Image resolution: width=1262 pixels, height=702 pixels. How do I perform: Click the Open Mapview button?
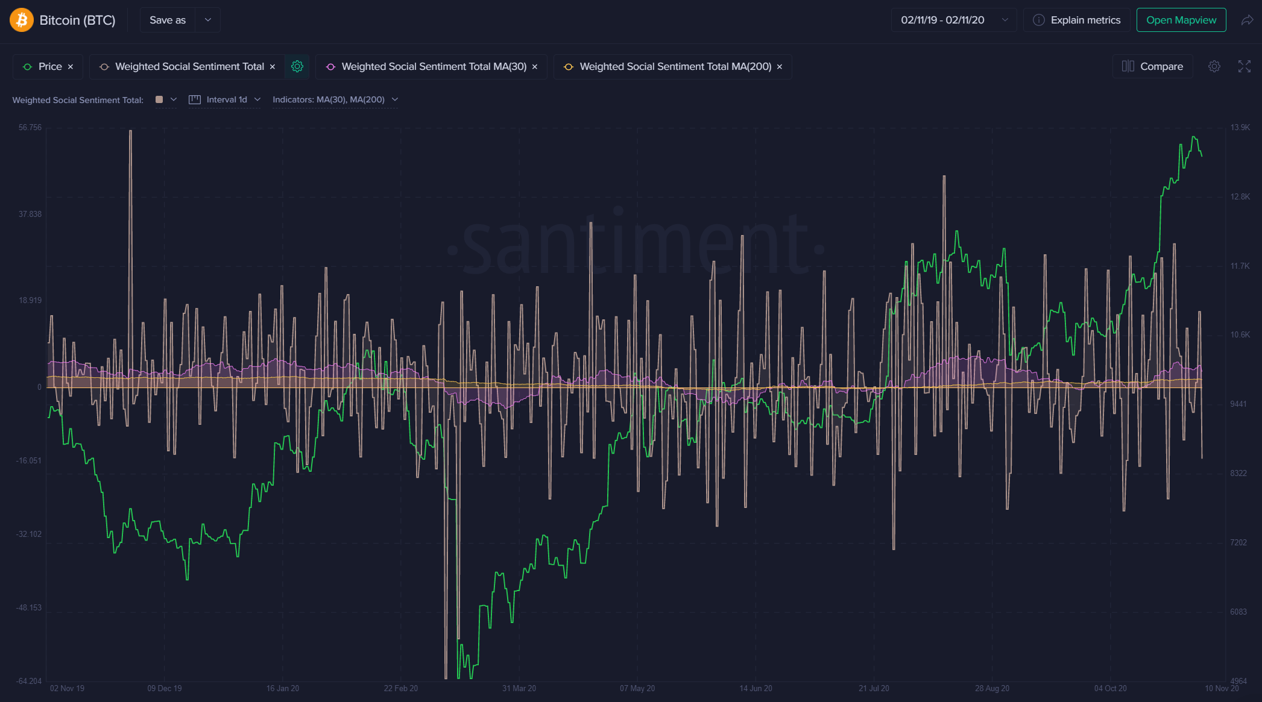[1181, 20]
